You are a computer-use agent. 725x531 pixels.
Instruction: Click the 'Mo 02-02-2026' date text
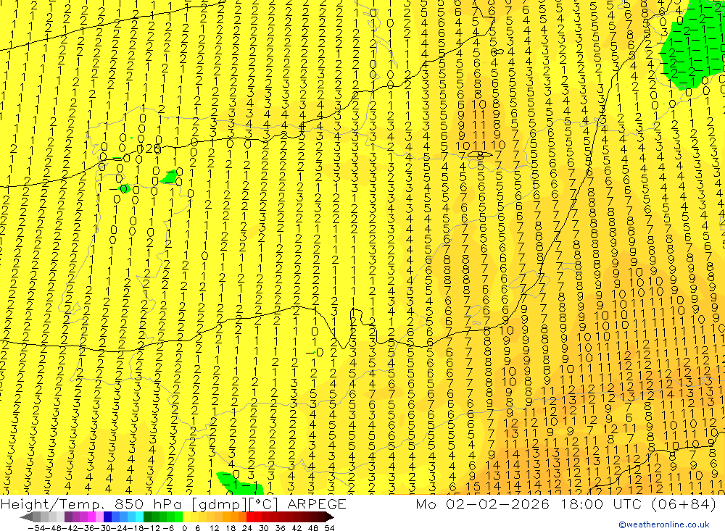click(483, 503)
